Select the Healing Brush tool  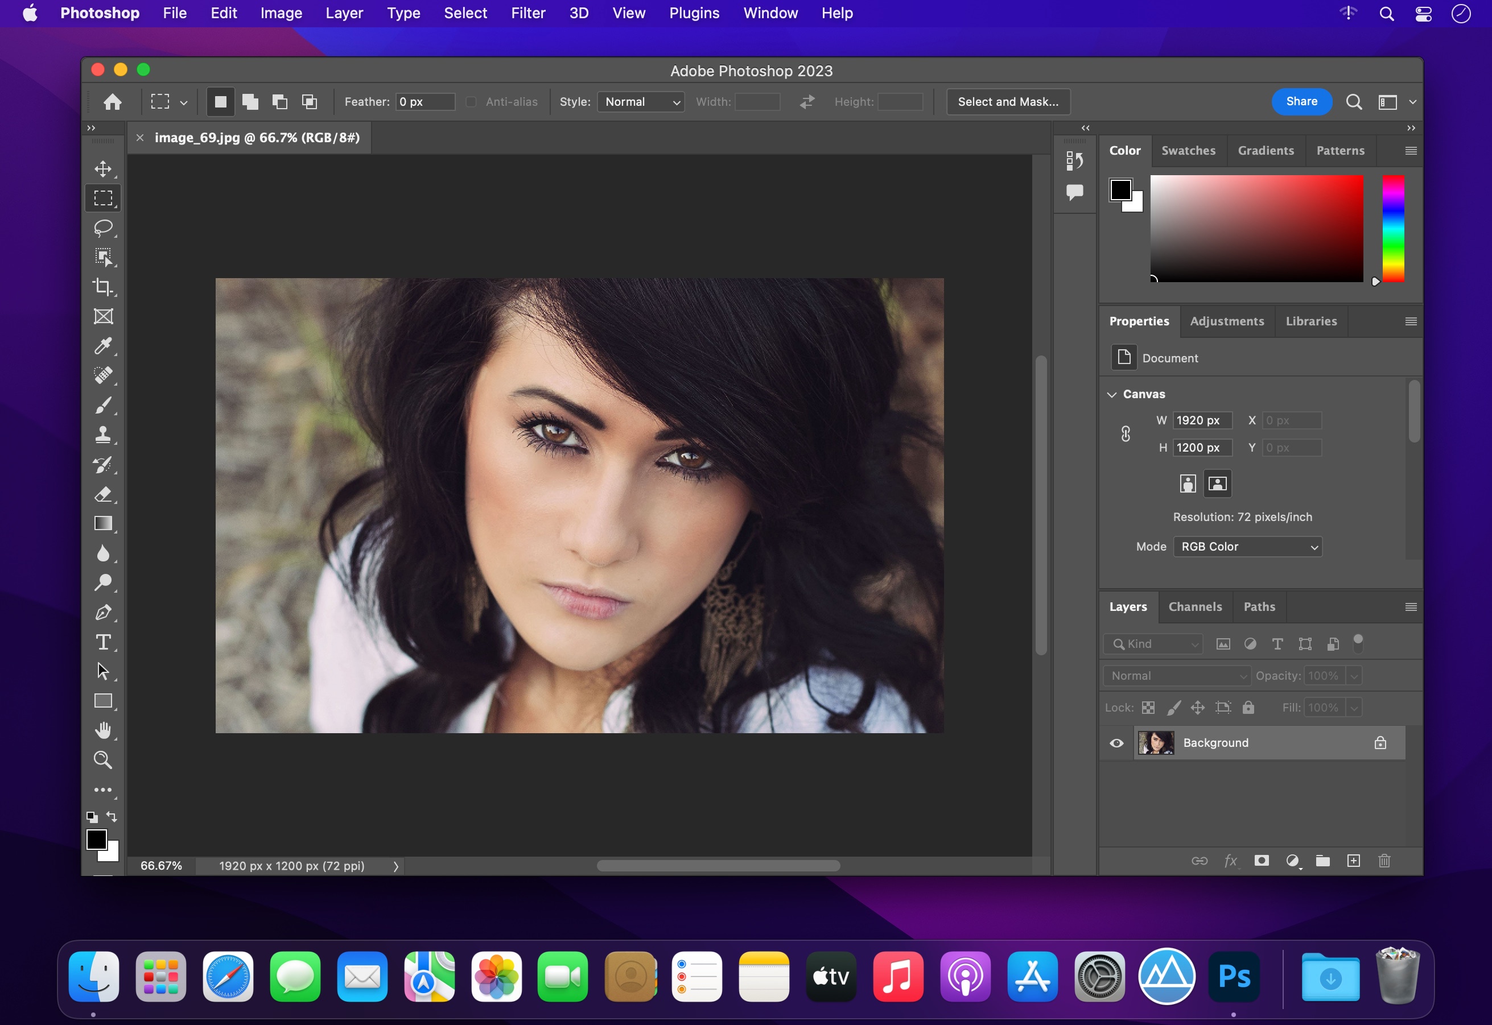pos(104,375)
